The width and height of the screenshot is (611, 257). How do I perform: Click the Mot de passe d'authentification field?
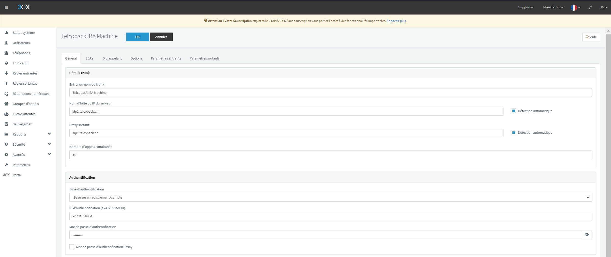[x=325, y=235]
